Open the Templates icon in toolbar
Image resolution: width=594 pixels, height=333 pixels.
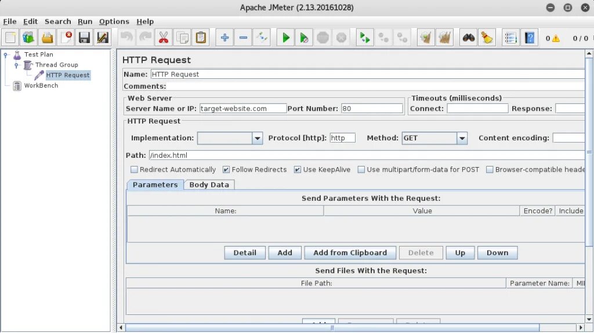[29, 38]
